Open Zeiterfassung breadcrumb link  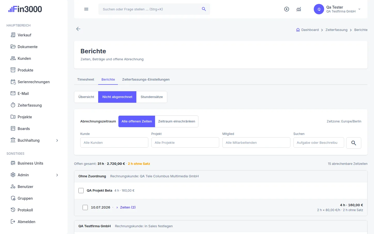point(336,30)
